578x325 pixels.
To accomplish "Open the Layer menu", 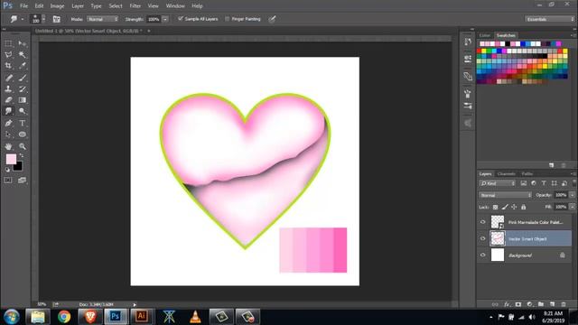I will (x=78, y=6).
